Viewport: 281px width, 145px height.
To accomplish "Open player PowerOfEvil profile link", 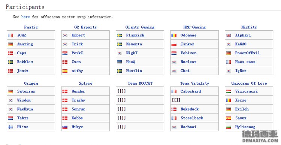I will click(247, 53).
